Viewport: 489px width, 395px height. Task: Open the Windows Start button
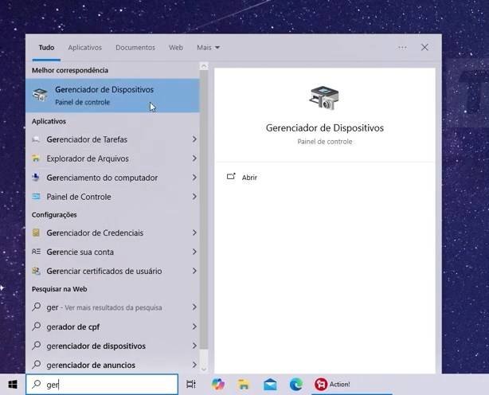(13, 384)
